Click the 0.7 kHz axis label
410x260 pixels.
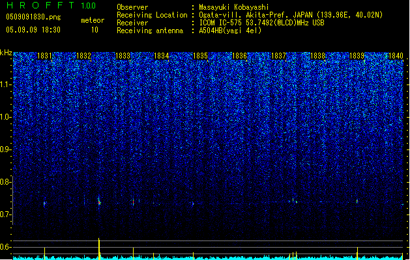click(5, 214)
